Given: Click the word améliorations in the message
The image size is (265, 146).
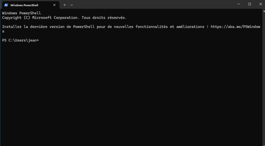Looking at the screenshot, I should point(190,27).
